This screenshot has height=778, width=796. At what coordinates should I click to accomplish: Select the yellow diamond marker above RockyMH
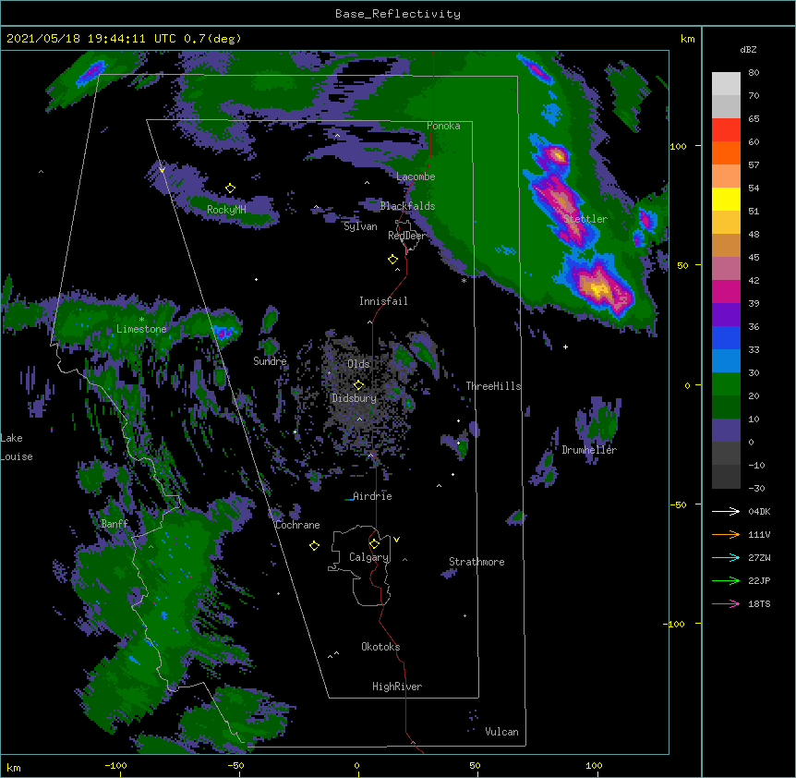point(231,188)
